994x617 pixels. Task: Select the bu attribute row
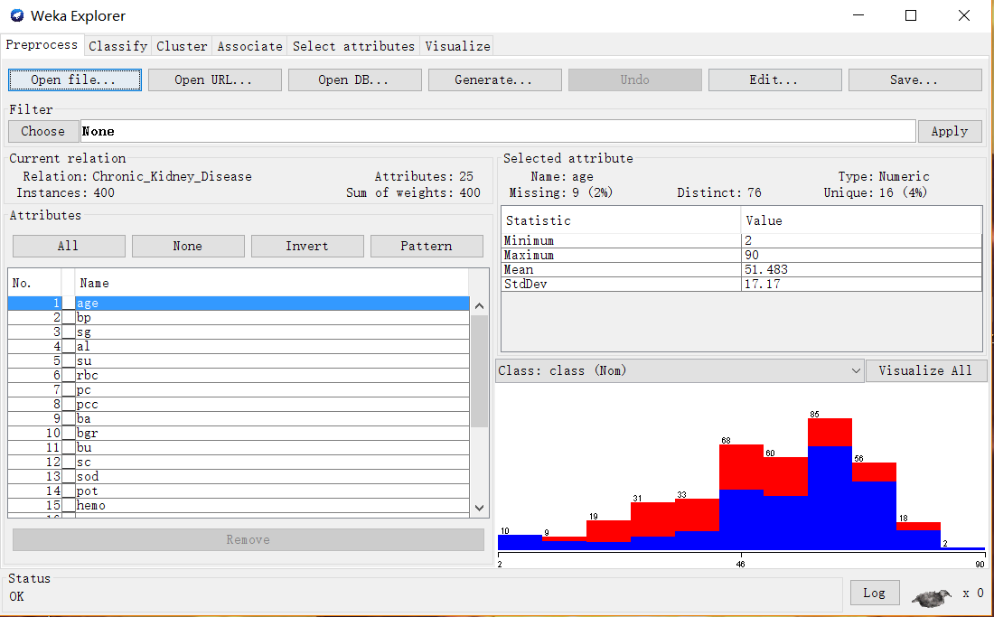239,448
